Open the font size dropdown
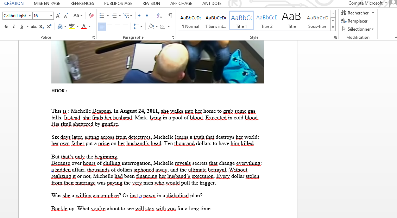 (x=51, y=15)
